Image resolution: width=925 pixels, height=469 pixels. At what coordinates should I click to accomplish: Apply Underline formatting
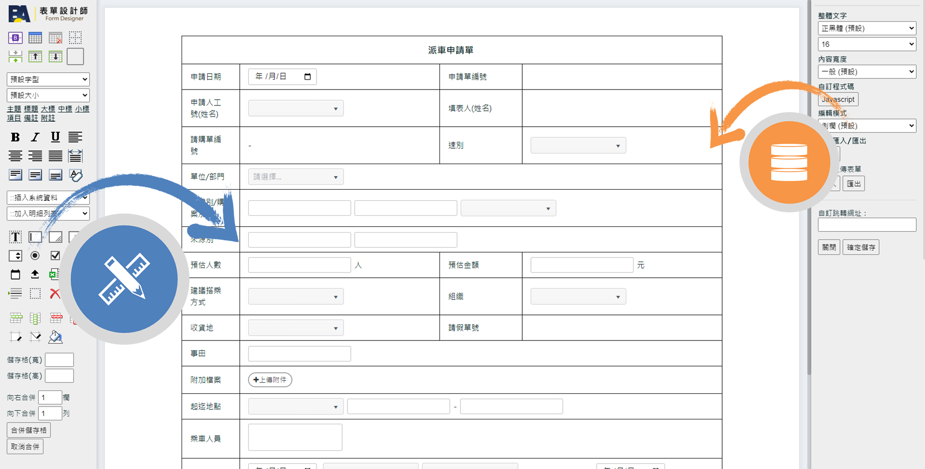point(55,137)
